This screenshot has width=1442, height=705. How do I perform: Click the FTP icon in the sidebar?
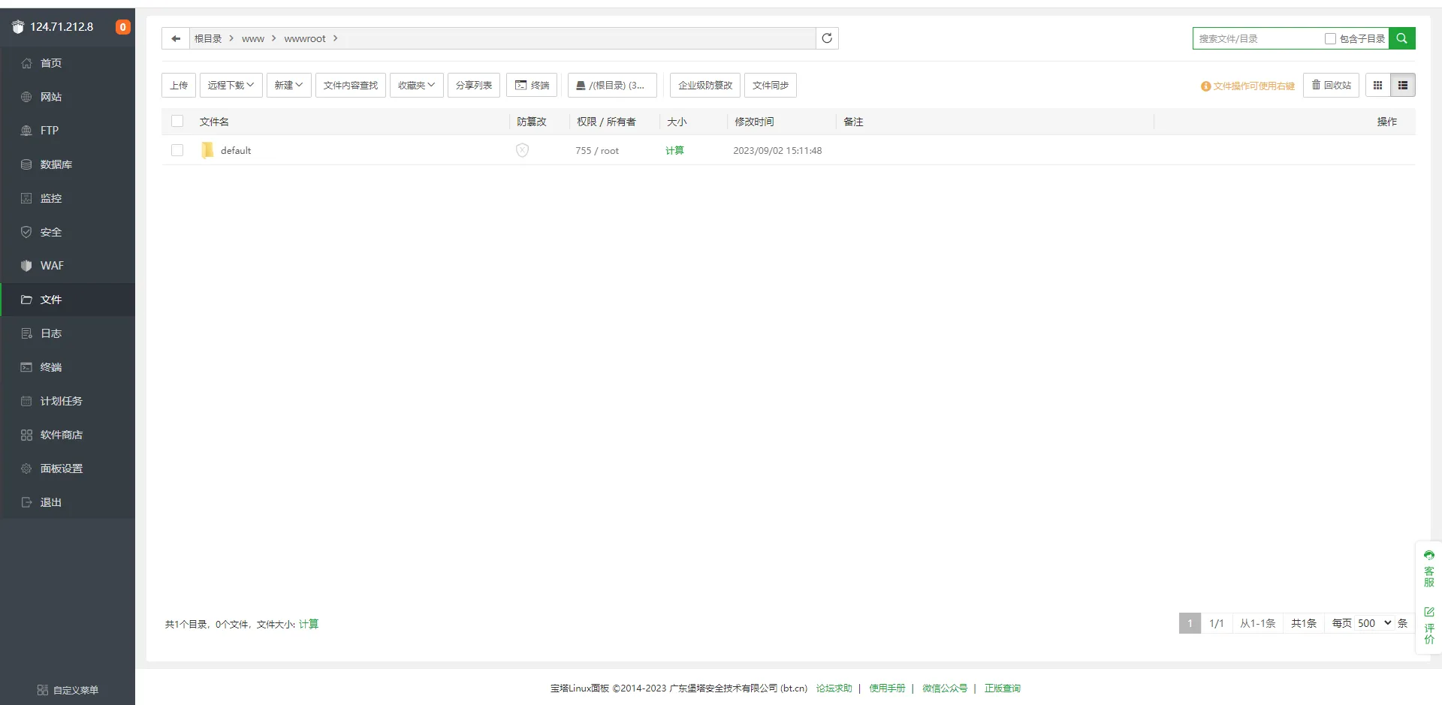pyautogui.click(x=26, y=131)
